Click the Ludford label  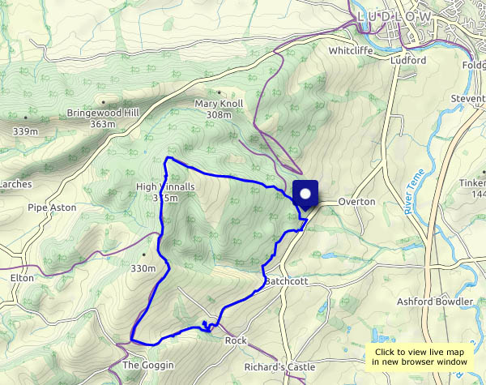point(408,60)
